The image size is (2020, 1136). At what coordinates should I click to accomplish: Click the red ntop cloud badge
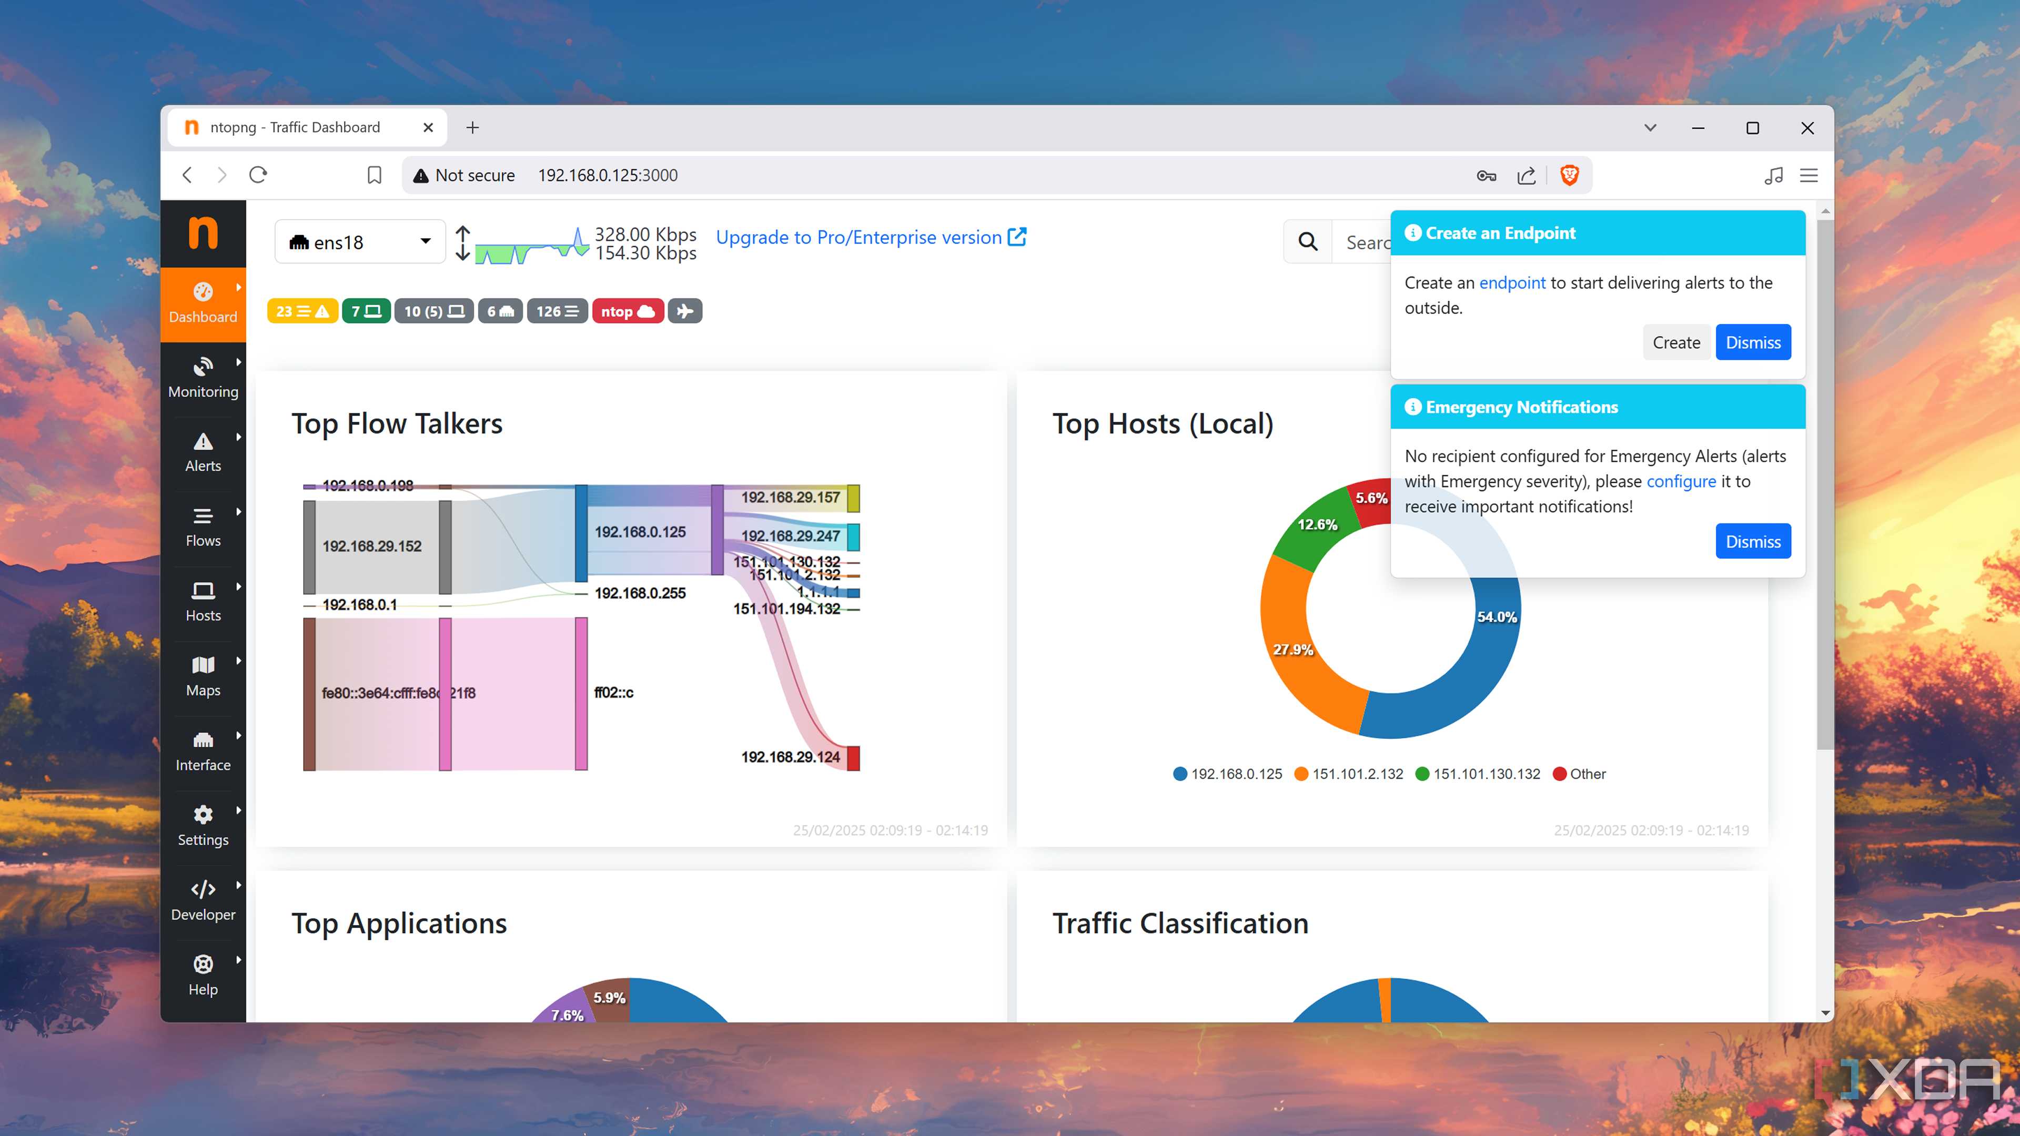pyautogui.click(x=628, y=311)
